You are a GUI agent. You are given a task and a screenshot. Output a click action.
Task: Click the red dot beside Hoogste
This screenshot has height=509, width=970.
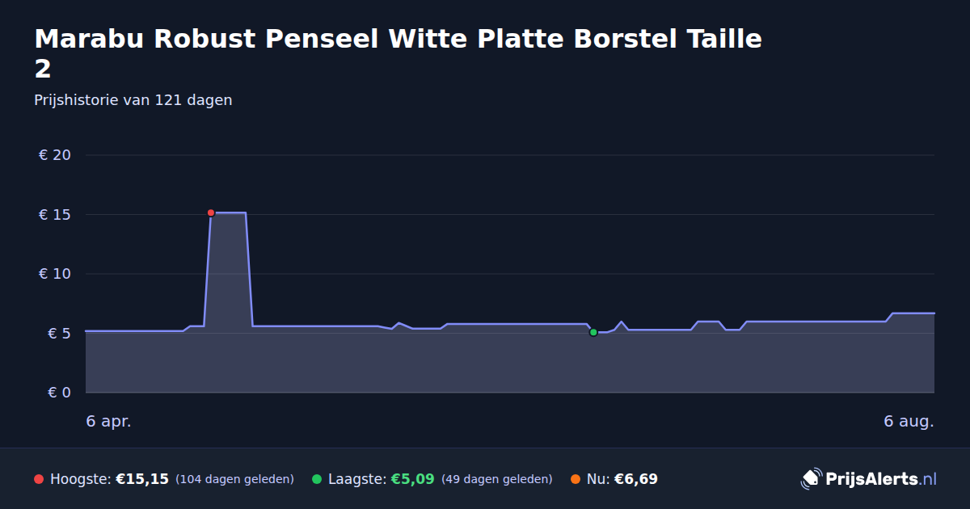pos(39,479)
